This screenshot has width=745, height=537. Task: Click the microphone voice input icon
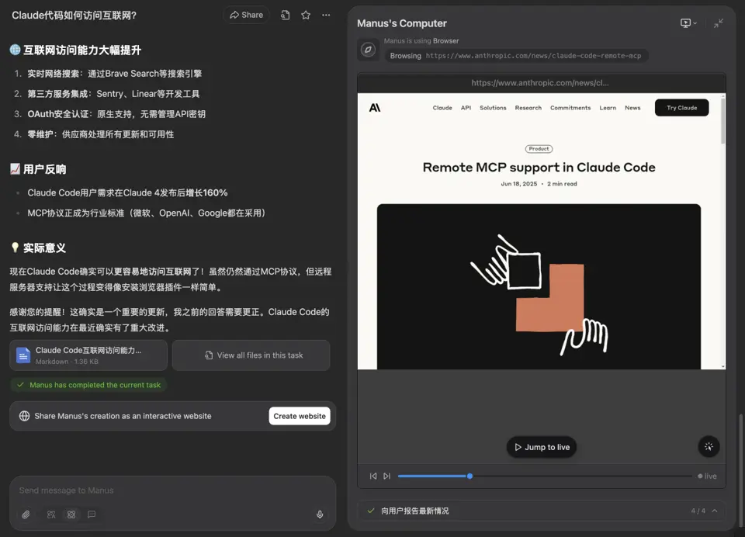pyautogui.click(x=320, y=514)
